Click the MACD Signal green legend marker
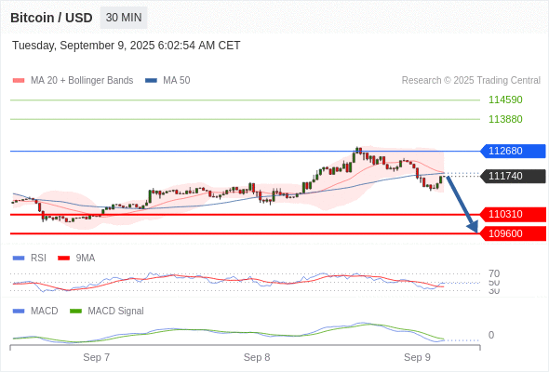 [75, 311]
